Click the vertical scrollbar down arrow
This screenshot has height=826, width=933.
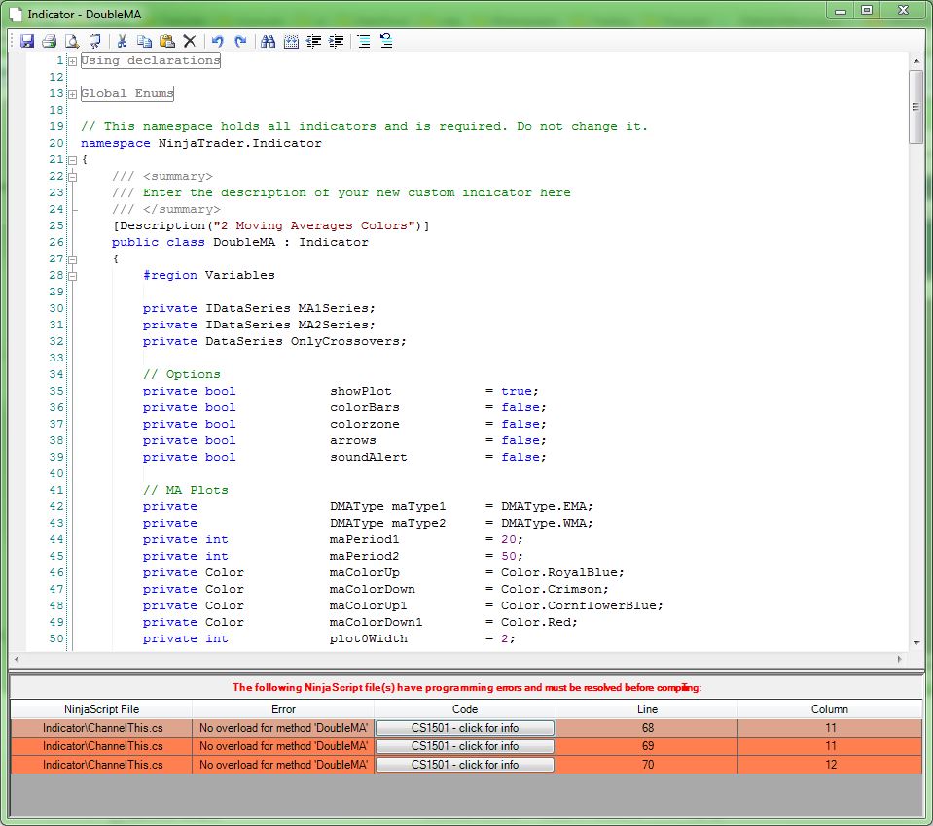(x=915, y=642)
